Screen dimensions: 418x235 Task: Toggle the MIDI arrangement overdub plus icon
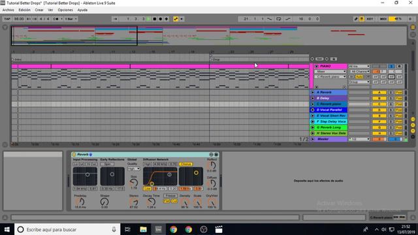point(167,19)
